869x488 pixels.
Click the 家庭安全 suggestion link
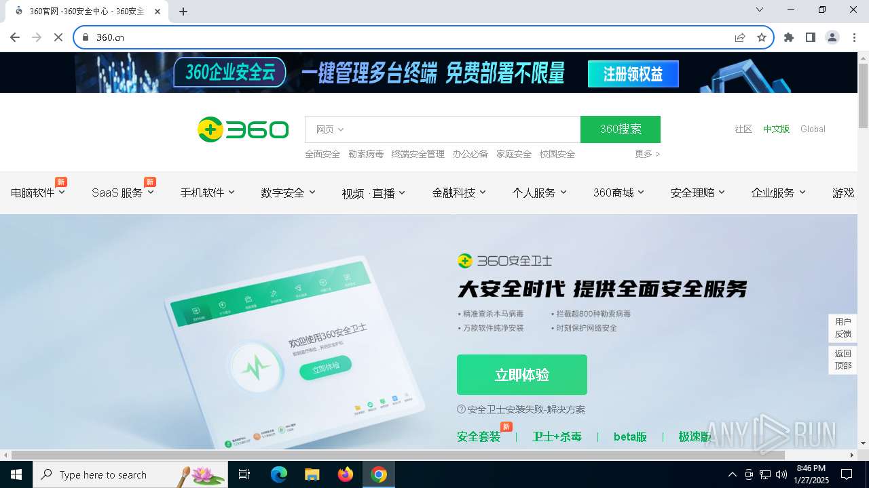point(514,154)
